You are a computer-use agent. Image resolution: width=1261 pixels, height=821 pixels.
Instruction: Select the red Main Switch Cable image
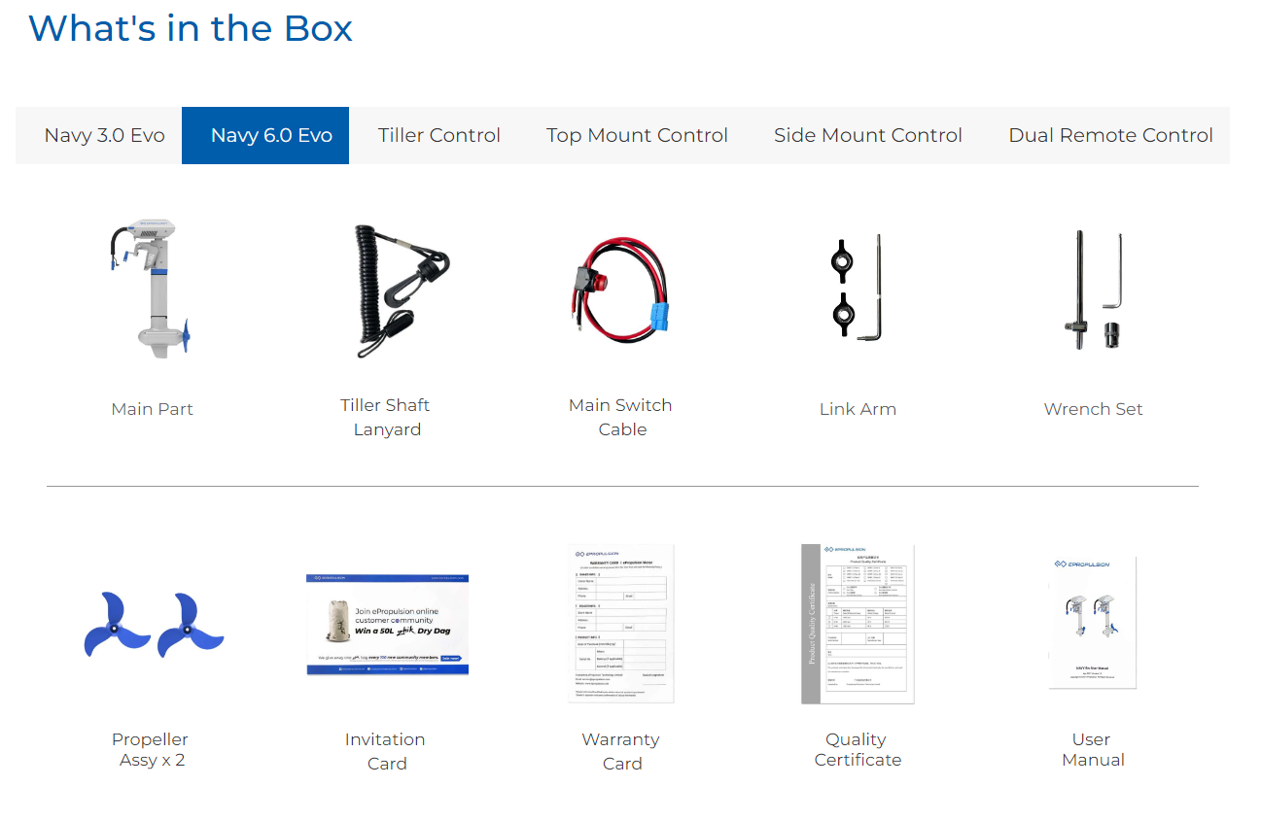click(618, 291)
